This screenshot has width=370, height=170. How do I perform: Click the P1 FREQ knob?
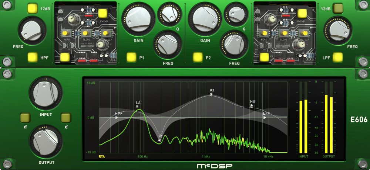(x=168, y=45)
